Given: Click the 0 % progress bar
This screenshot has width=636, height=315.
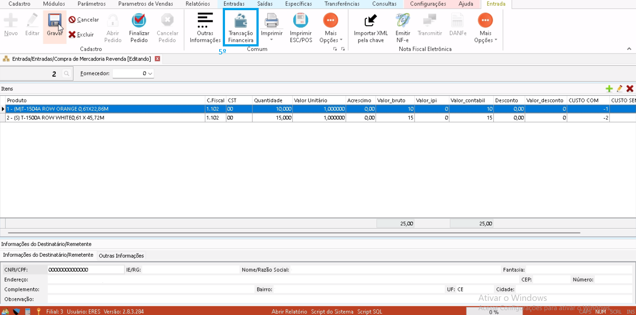Looking at the screenshot, I should pyautogui.click(x=494, y=311).
